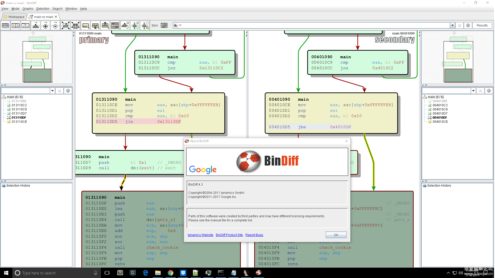
Task: Click the primary graph overview thumbnail
Action: pos(37,58)
